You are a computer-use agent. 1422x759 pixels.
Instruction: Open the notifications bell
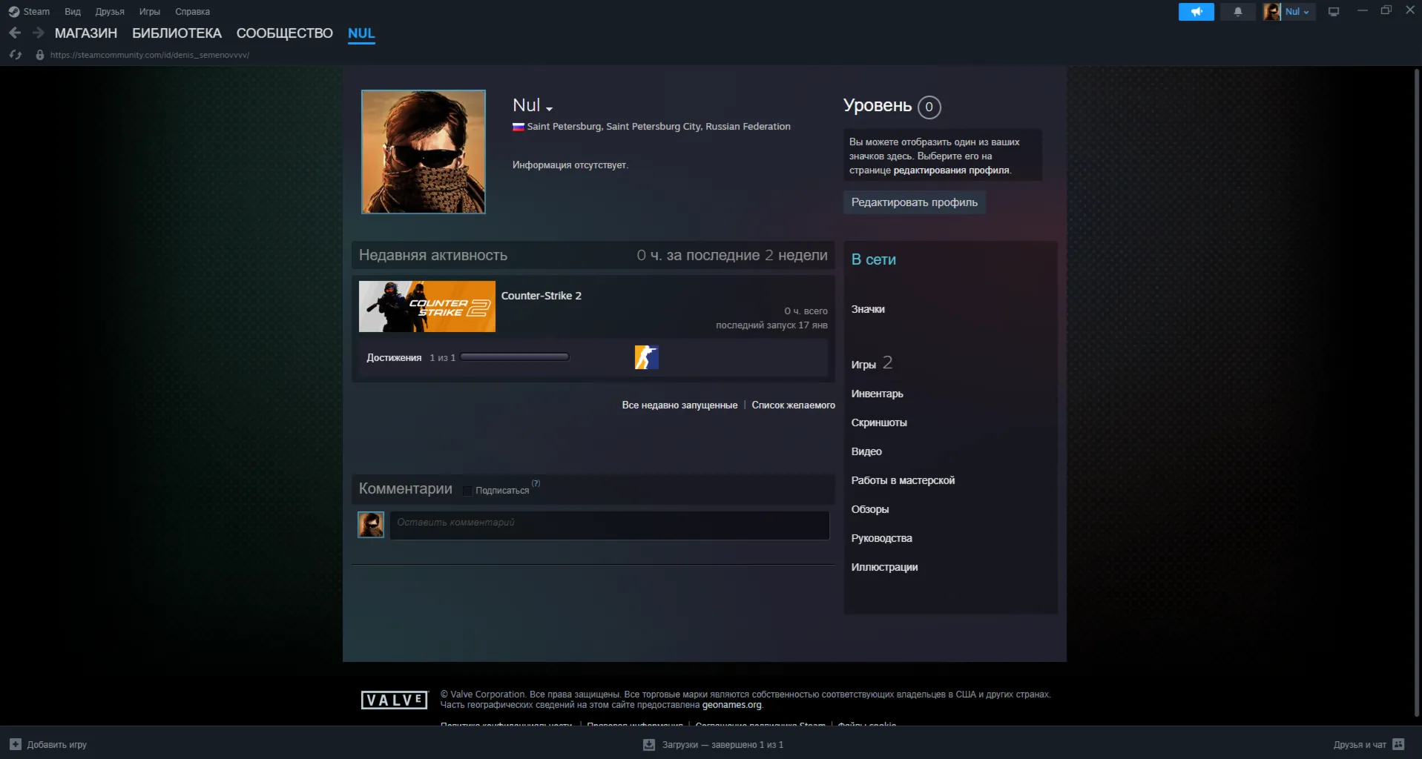coord(1237,12)
